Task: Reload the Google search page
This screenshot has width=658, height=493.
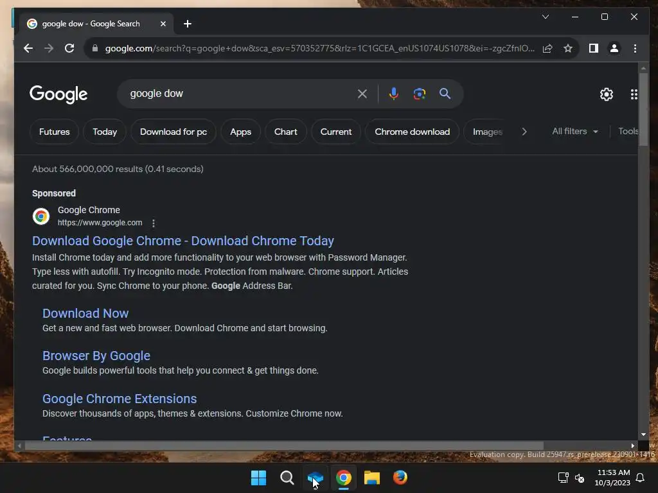Action: (69, 48)
